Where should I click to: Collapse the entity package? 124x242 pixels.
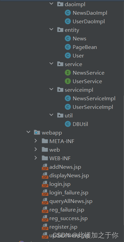click(51, 30)
